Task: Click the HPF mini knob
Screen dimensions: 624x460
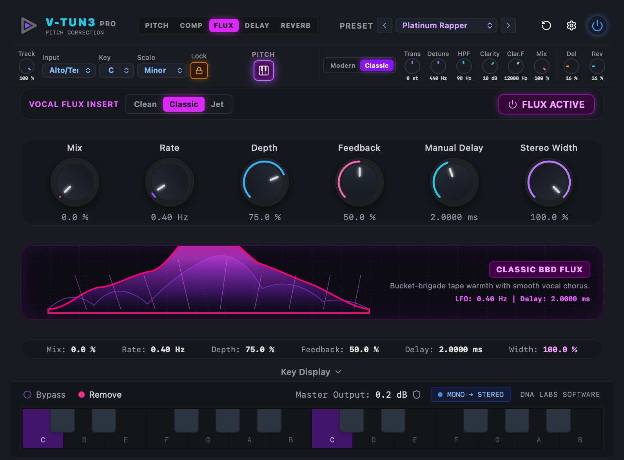Action: pos(464,66)
